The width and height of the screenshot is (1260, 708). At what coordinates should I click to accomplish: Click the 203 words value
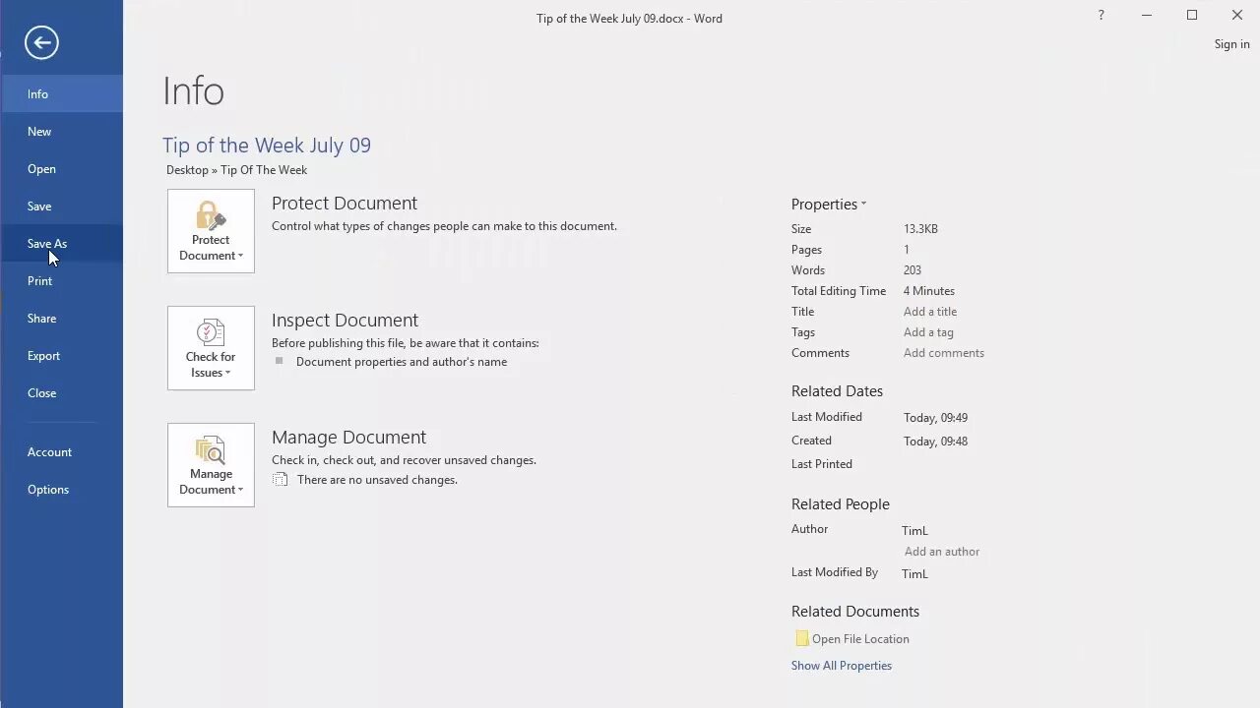click(913, 270)
